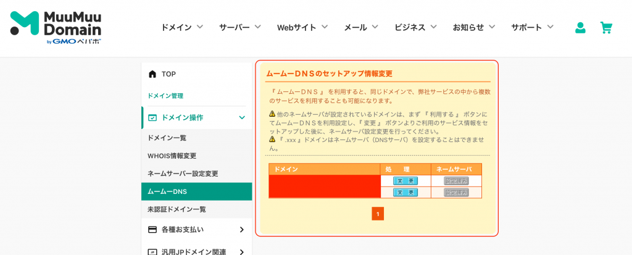Open the shopping cart icon
Image resolution: width=632 pixels, height=255 pixels.
[606, 27]
